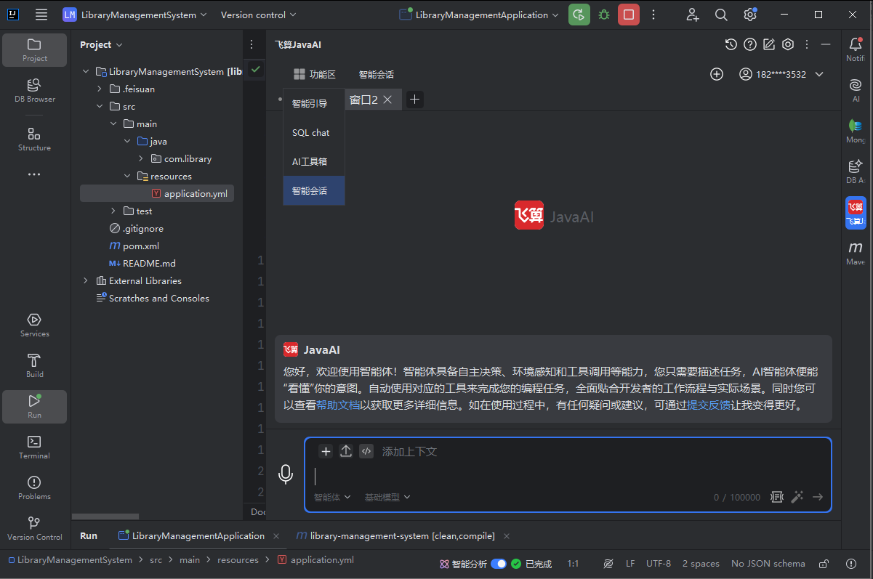Open the LibraryManagementApplication run configuration dropdown
This screenshot has height=579, width=873.
pos(479,15)
